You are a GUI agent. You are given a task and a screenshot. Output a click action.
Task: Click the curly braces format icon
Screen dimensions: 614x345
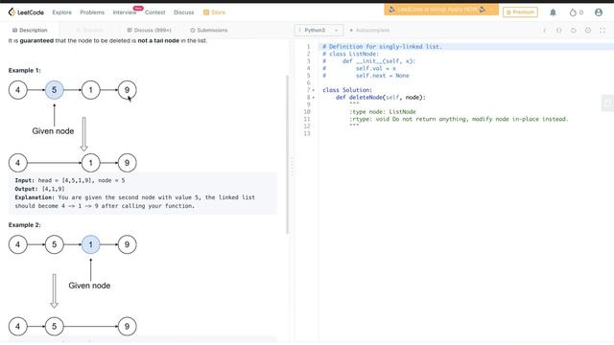click(558, 30)
